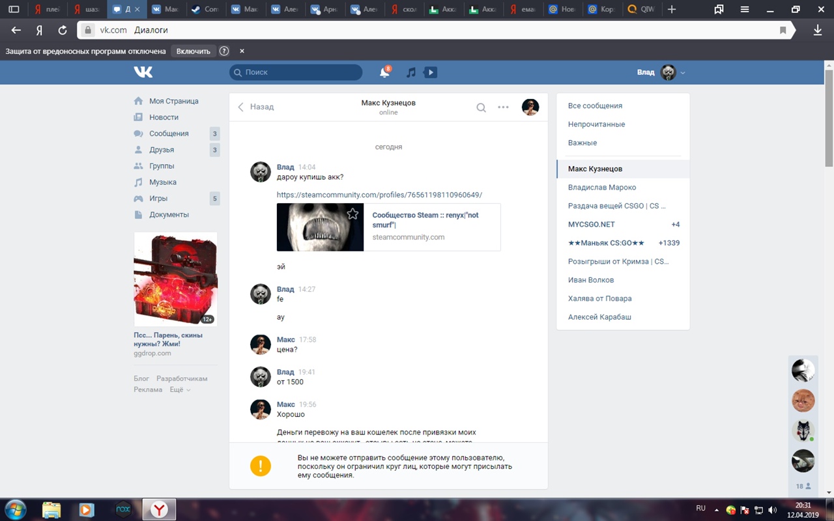The image size is (834, 521).
Task: Search within the conversation using magnifier
Action: 481,107
